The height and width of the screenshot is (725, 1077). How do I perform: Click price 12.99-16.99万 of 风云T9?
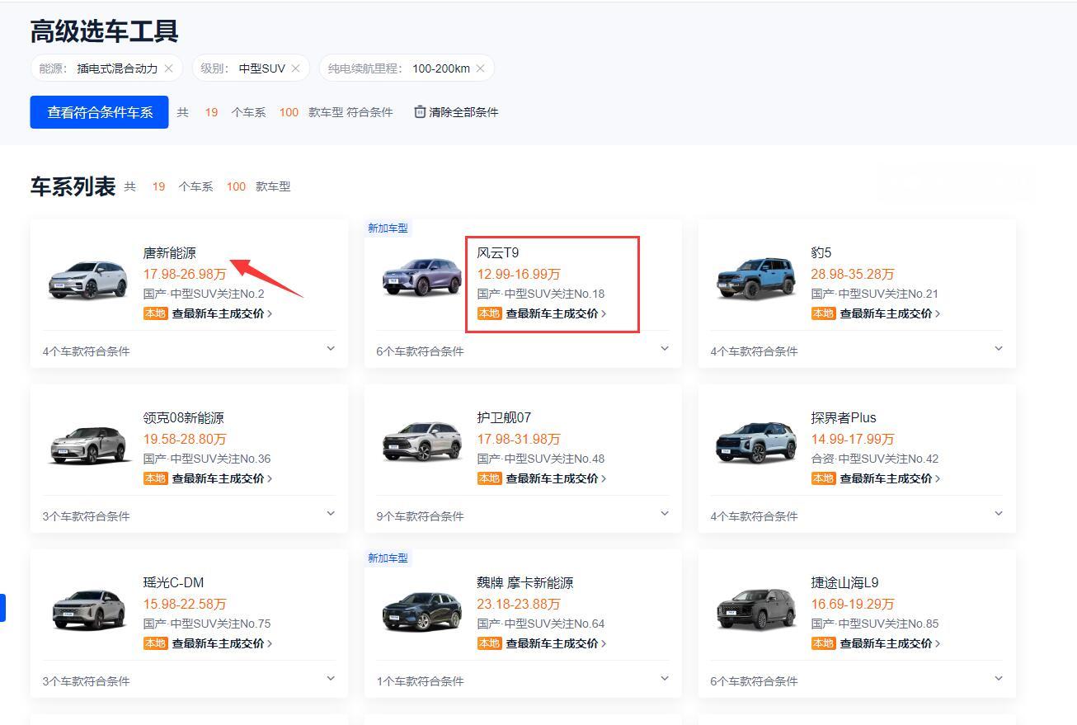(x=519, y=274)
